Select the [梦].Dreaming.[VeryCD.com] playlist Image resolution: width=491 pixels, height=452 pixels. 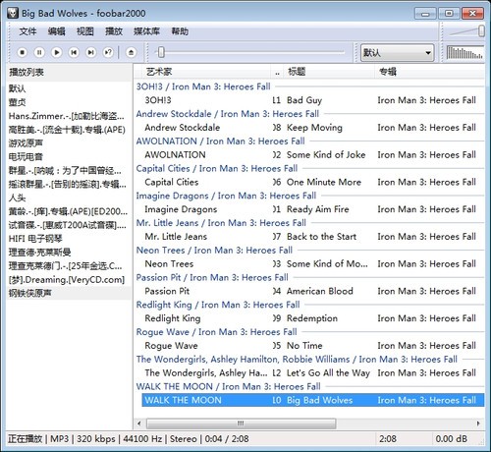(69, 280)
